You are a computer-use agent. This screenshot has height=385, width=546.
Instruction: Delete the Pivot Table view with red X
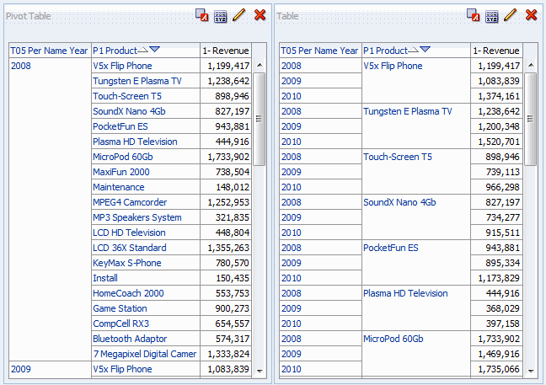click(x=260, y=15)
